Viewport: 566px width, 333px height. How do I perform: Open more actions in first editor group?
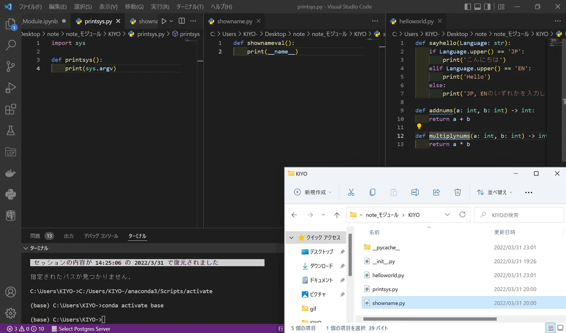tap(193, 21)
